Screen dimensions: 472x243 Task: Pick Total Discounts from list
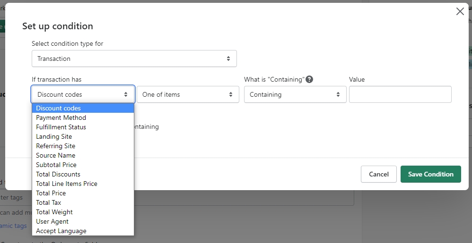tap(58, 174)
